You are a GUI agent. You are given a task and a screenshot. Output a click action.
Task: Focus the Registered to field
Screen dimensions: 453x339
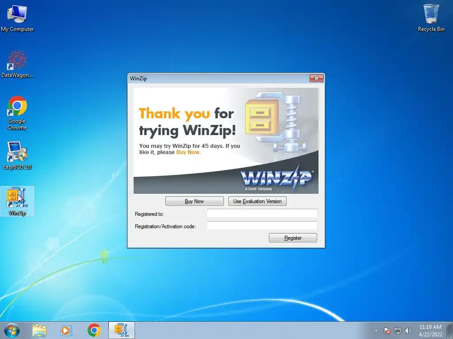click(262, 213)
